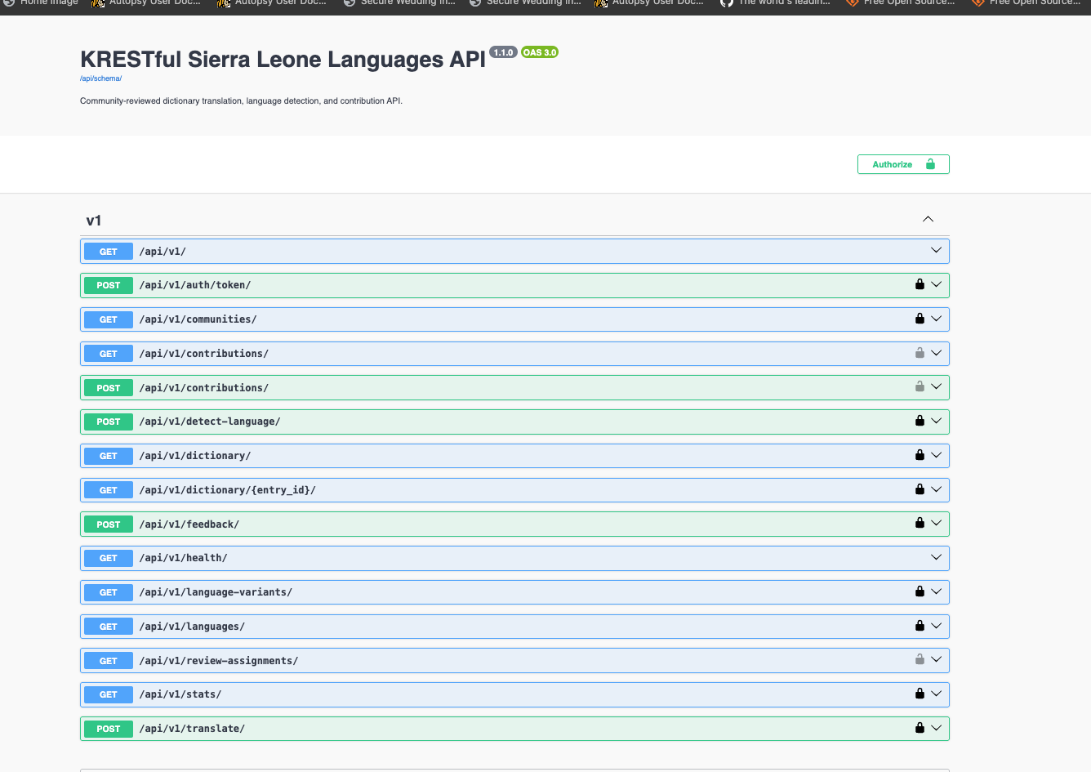Image resolution: width=1091 pixels, height=772 pixels.
Task: Expand the POST /api/v1/contributions/ chevron
Action: [937, 386]
